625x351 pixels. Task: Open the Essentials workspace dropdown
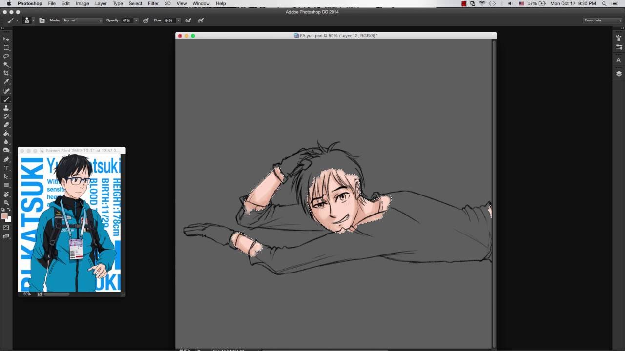pyautogui.click(x=603, y=20)
